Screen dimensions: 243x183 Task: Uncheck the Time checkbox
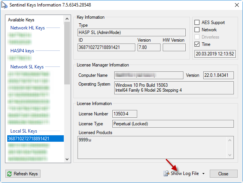point(197,44)
